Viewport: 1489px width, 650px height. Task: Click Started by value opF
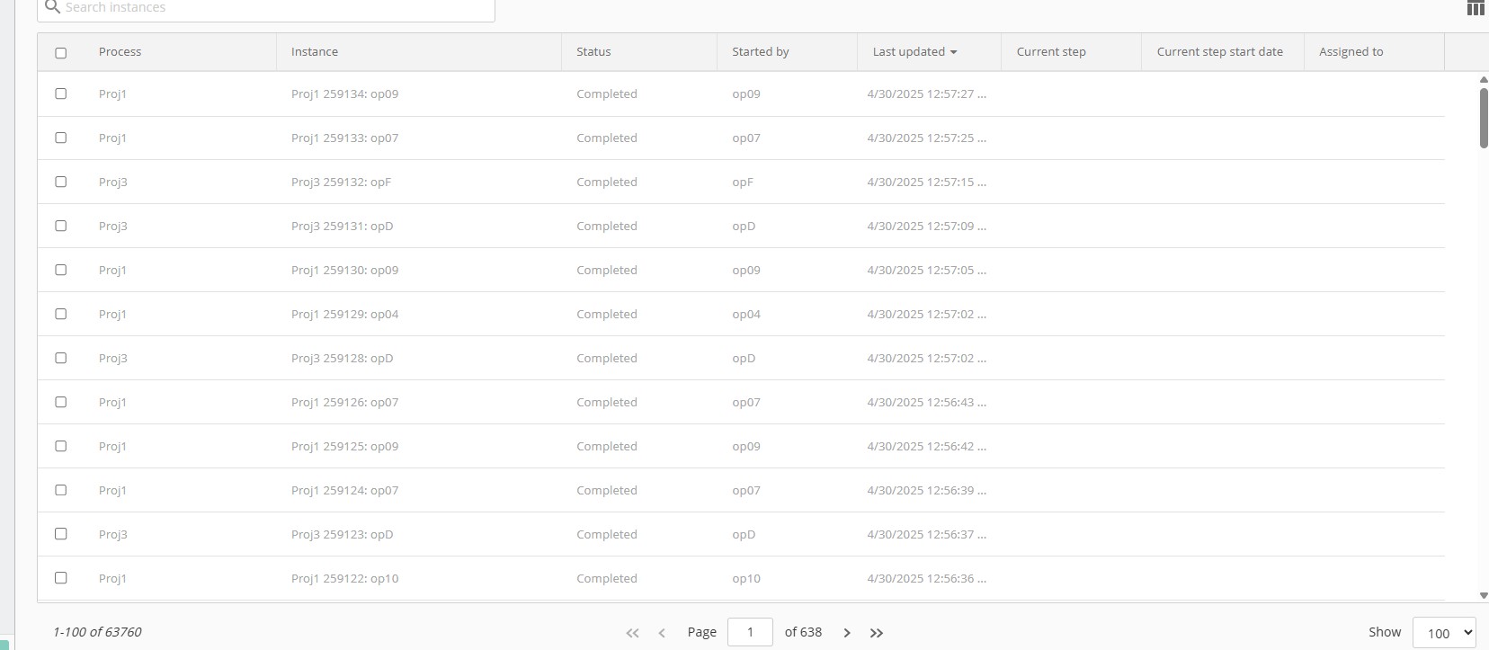(x=743, y=182)
